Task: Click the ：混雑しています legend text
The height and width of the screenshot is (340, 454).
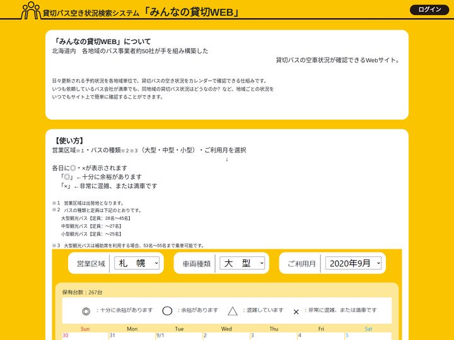Action: click(x=262, y=310)
